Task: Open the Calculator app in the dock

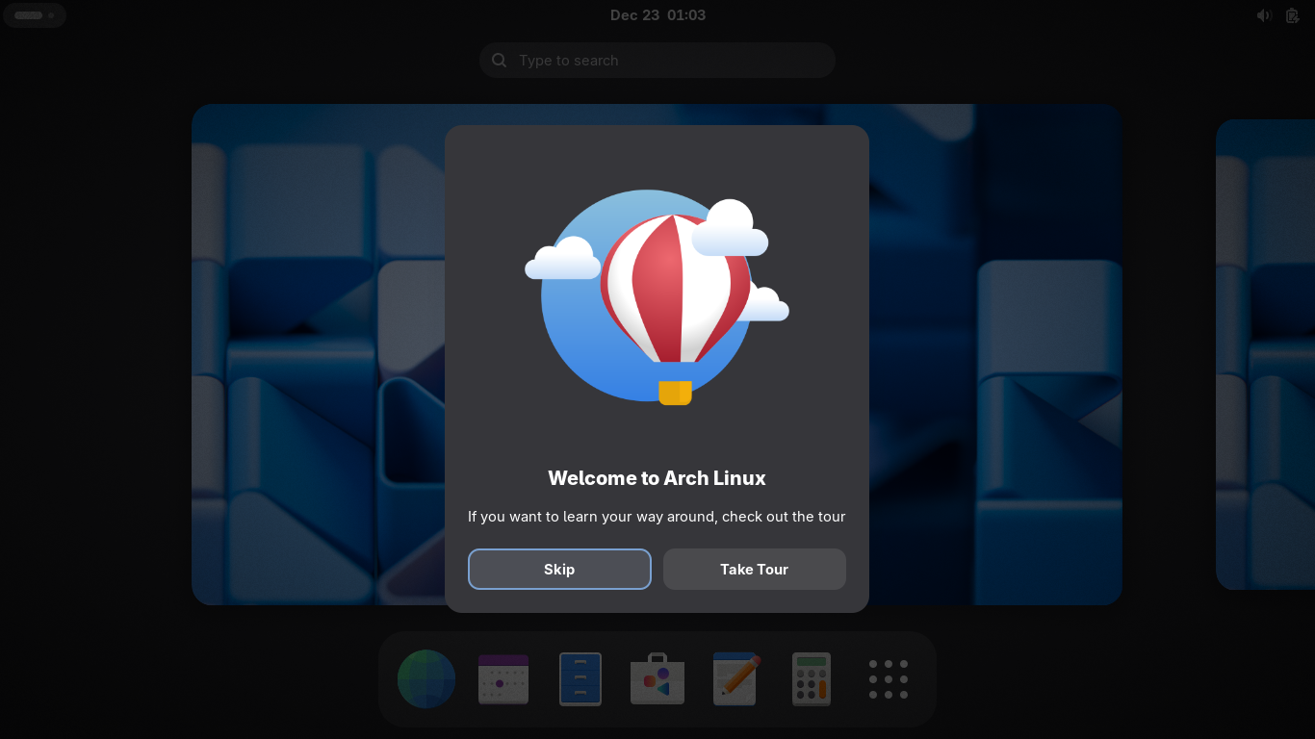Action: point(812,679)
